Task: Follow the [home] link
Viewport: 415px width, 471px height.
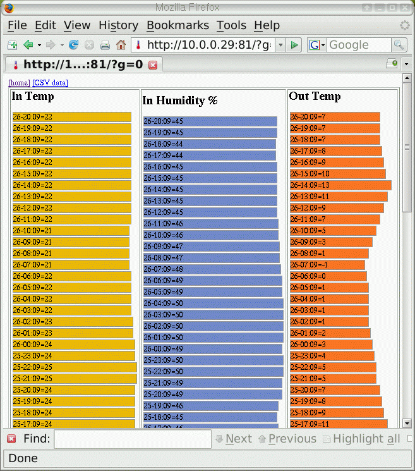Action: coord(19,83)
